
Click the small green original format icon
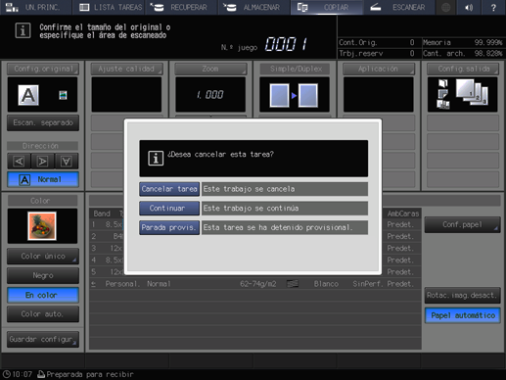tap(63, 95)
